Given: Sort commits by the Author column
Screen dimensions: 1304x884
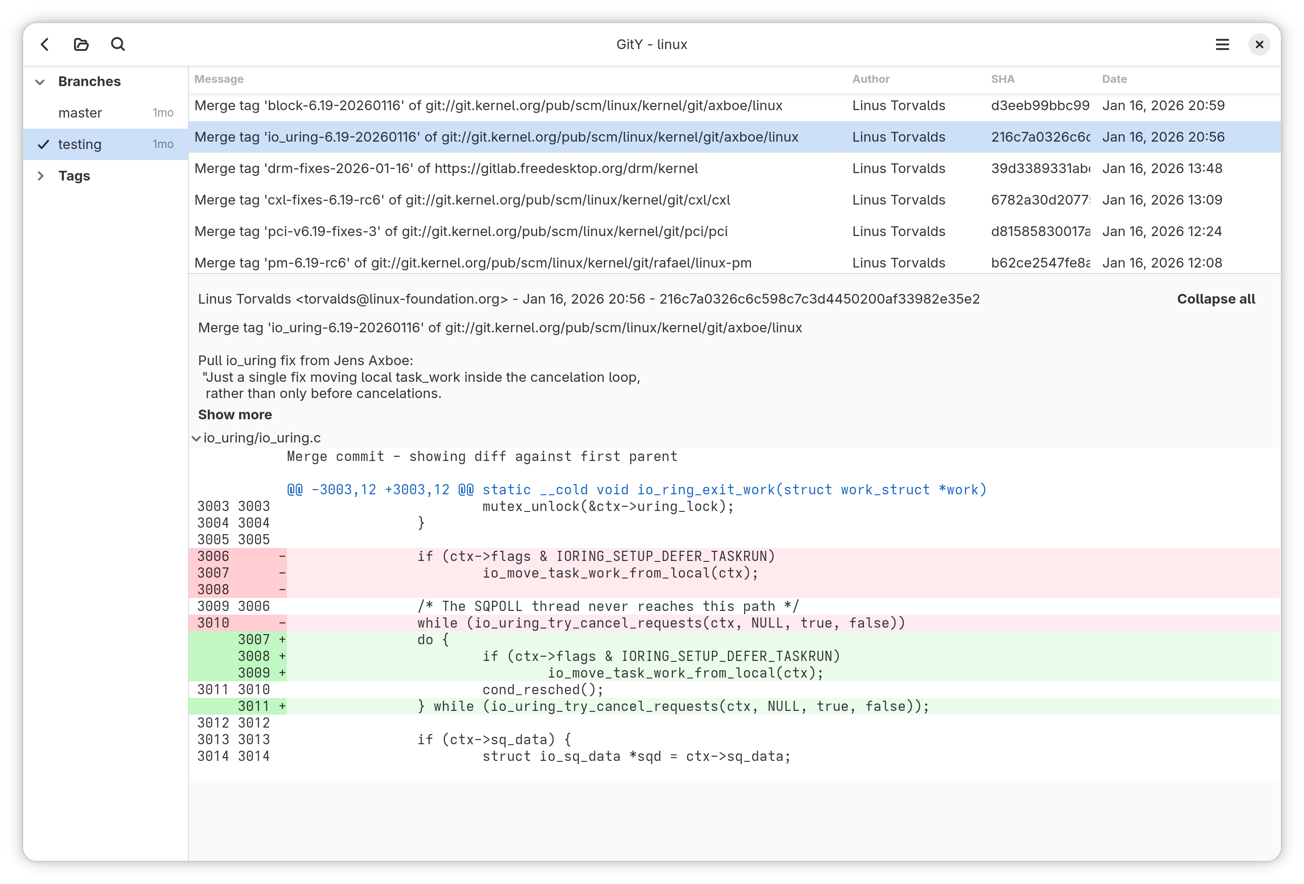Looking at the screenshot, I should pos(870,79).
